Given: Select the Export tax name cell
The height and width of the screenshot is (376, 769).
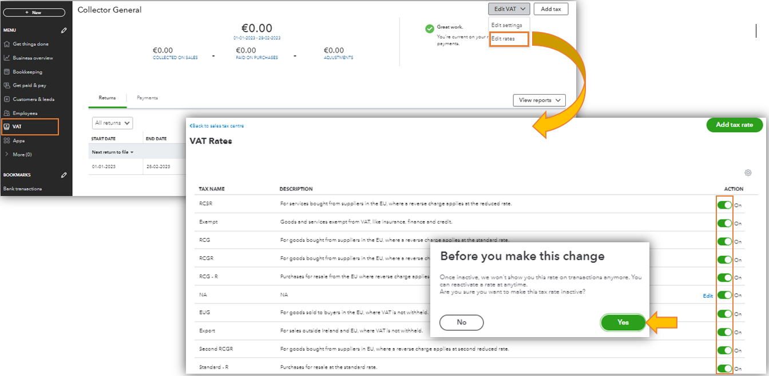Looking at the screenshot, I should (207, 330).
